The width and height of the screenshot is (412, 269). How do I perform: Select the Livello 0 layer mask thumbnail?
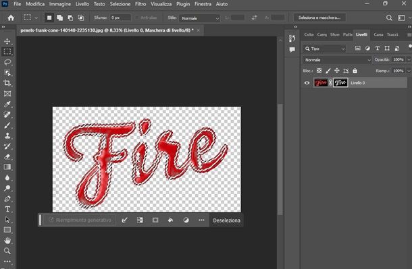340,83
